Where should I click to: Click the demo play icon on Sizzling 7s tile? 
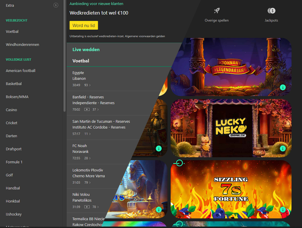179,164
